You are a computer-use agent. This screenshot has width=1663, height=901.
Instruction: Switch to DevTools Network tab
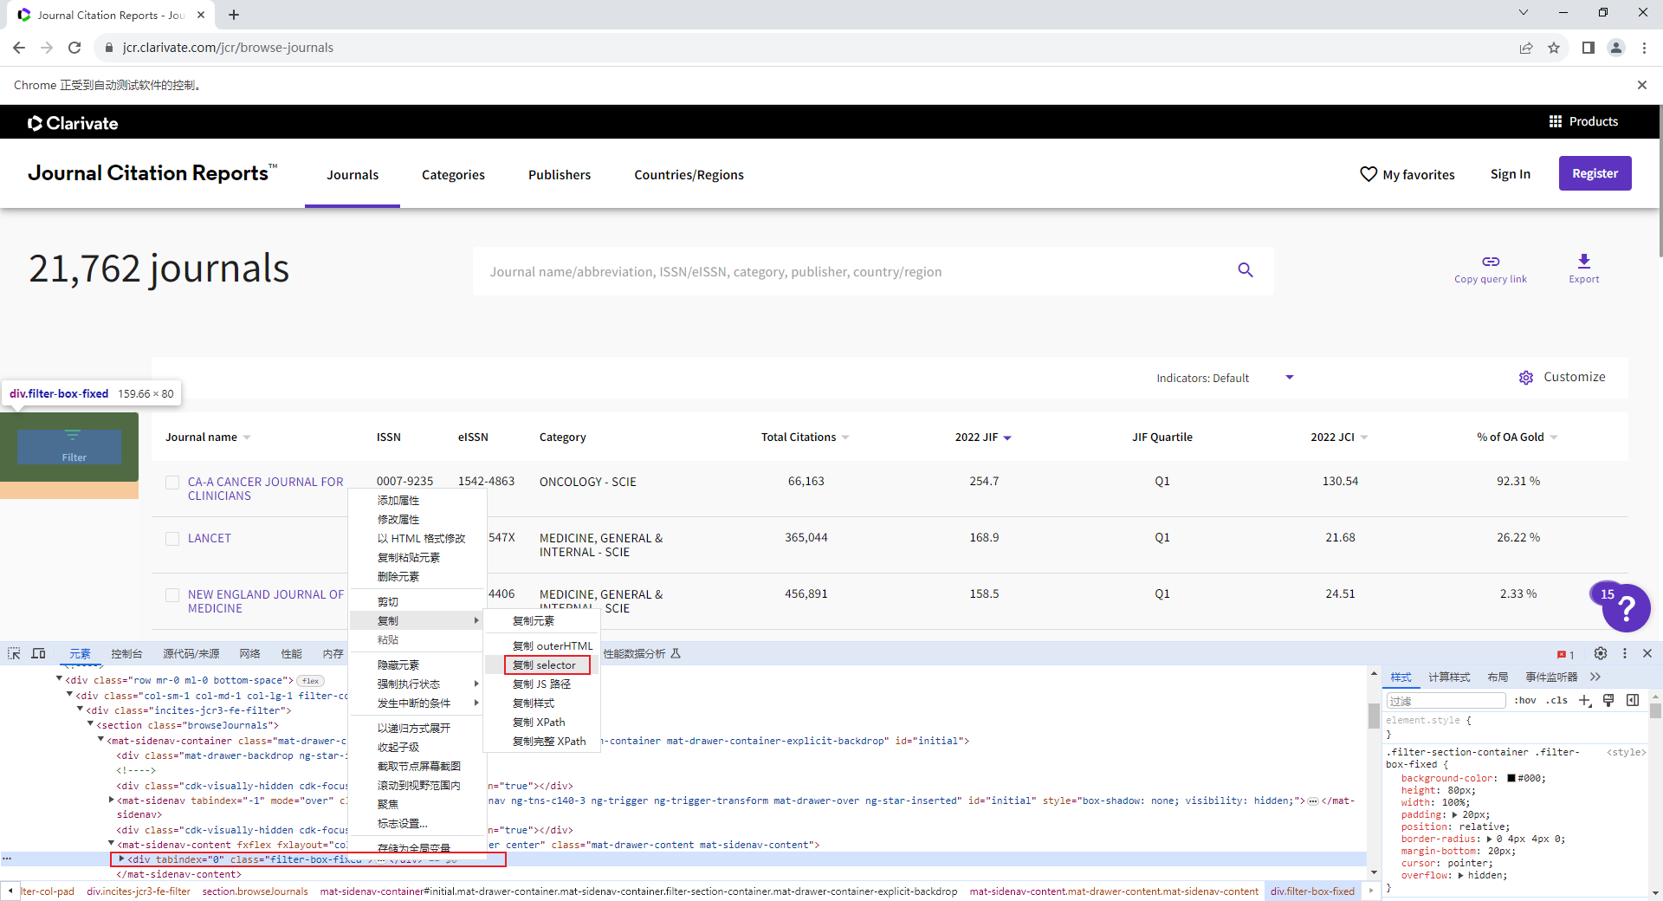tap(249, 654)
